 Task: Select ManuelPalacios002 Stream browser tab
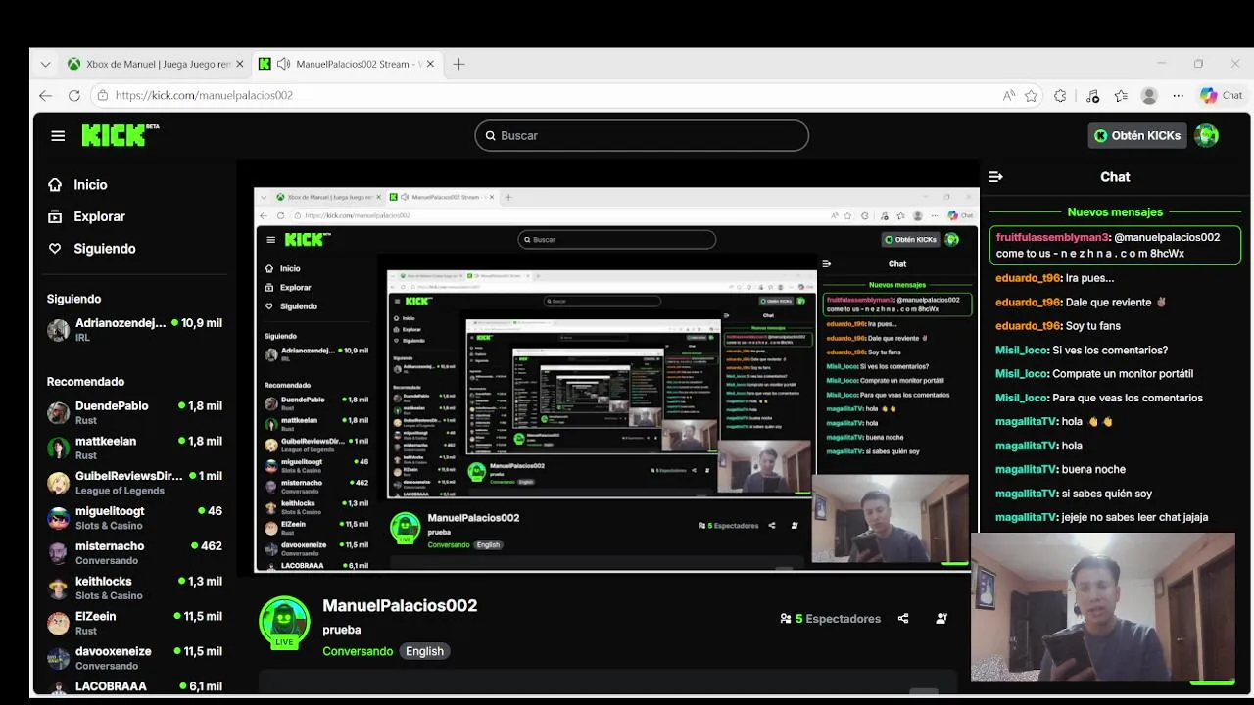click(348, 64)
